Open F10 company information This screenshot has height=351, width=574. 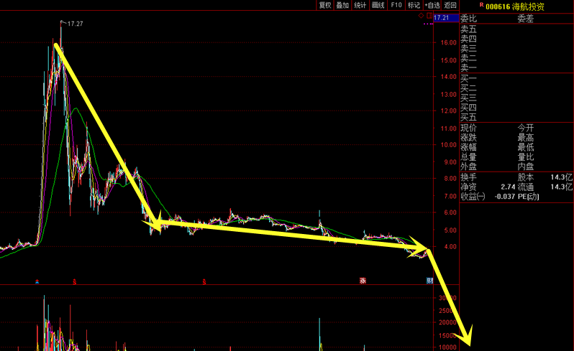[396, 5]
